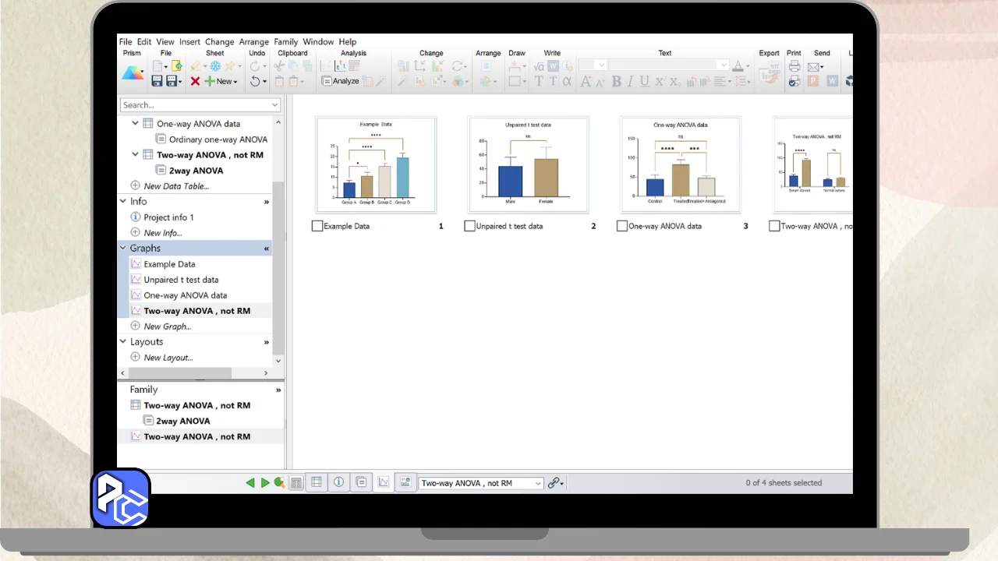Send to PowerPoint icon

pyautogui.click(x=812, y=81)
